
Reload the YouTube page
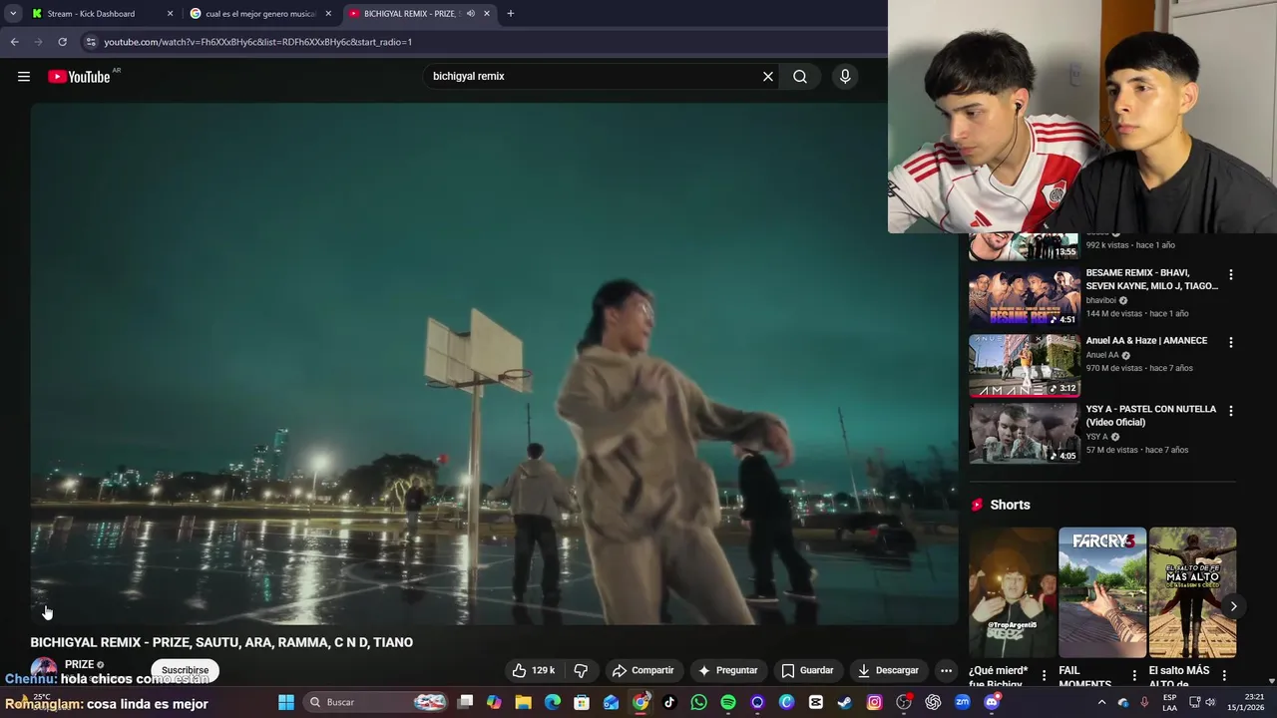[62, 42]
